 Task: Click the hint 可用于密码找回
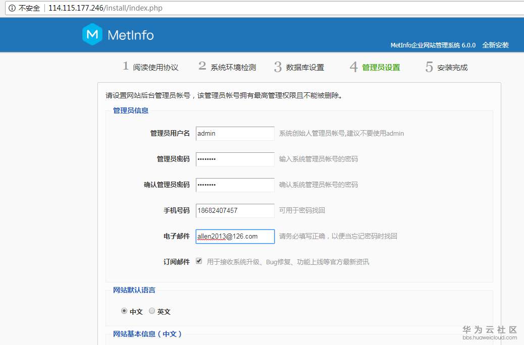[x=302, y=210]
